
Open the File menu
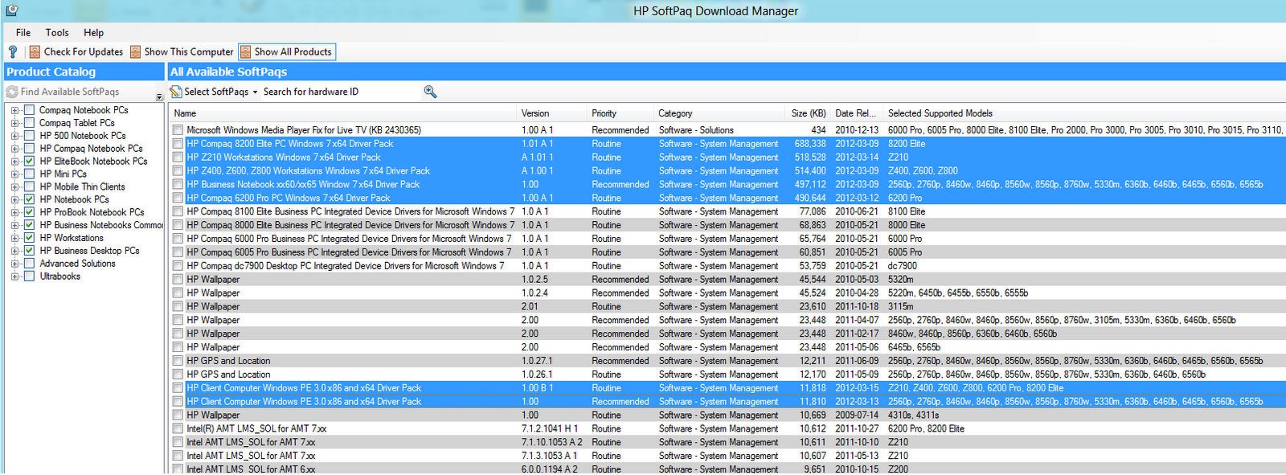(x=23, y=33)
